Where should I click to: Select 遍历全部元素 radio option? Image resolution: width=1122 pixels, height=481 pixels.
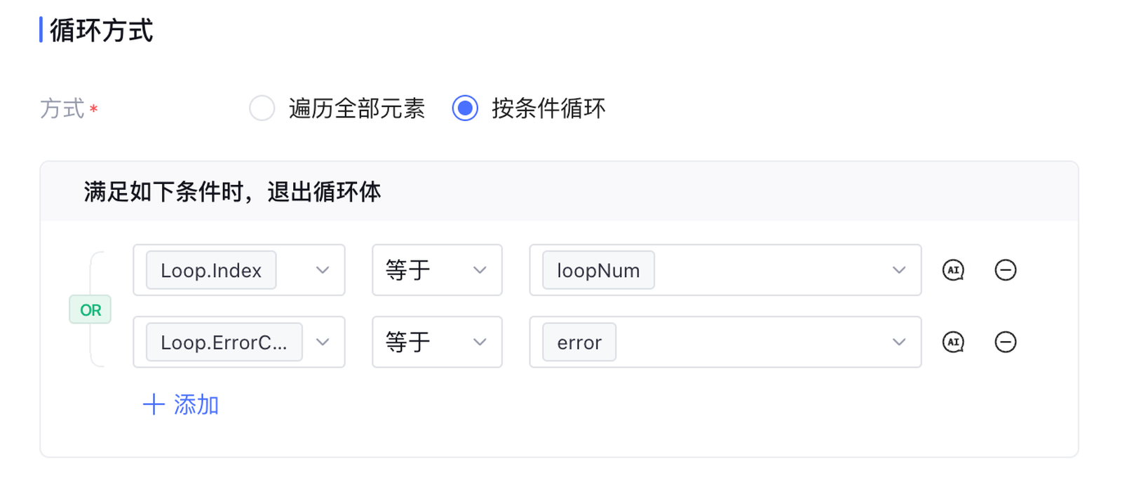pyautogui.click(x=262, y=109)
